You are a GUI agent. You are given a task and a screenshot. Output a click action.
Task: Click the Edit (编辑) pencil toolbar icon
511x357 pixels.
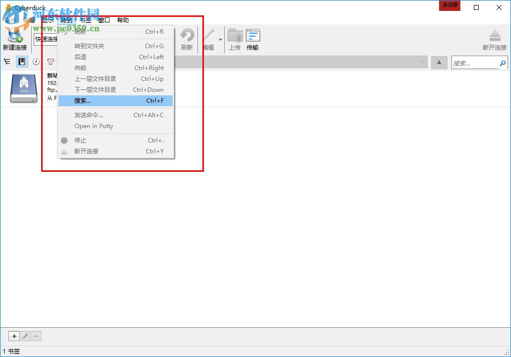(208, 35)
